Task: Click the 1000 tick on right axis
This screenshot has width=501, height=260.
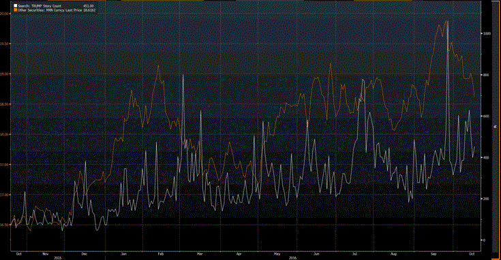Action: tap(487, 33)
